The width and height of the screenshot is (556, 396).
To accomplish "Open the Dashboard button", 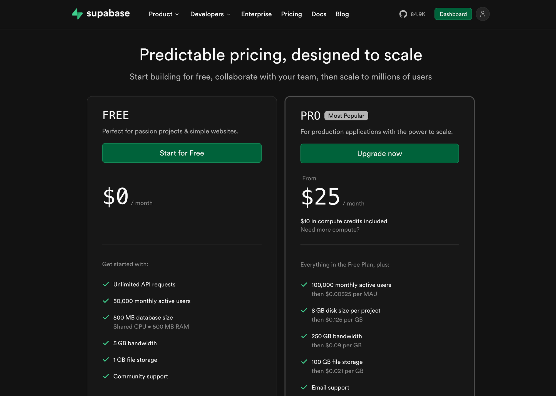I will 453,14.
